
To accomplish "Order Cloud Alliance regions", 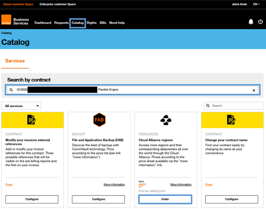I will 165,199.
